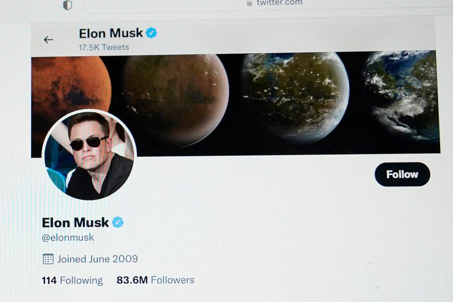Click the verified badge in the top header

[151, 33]
